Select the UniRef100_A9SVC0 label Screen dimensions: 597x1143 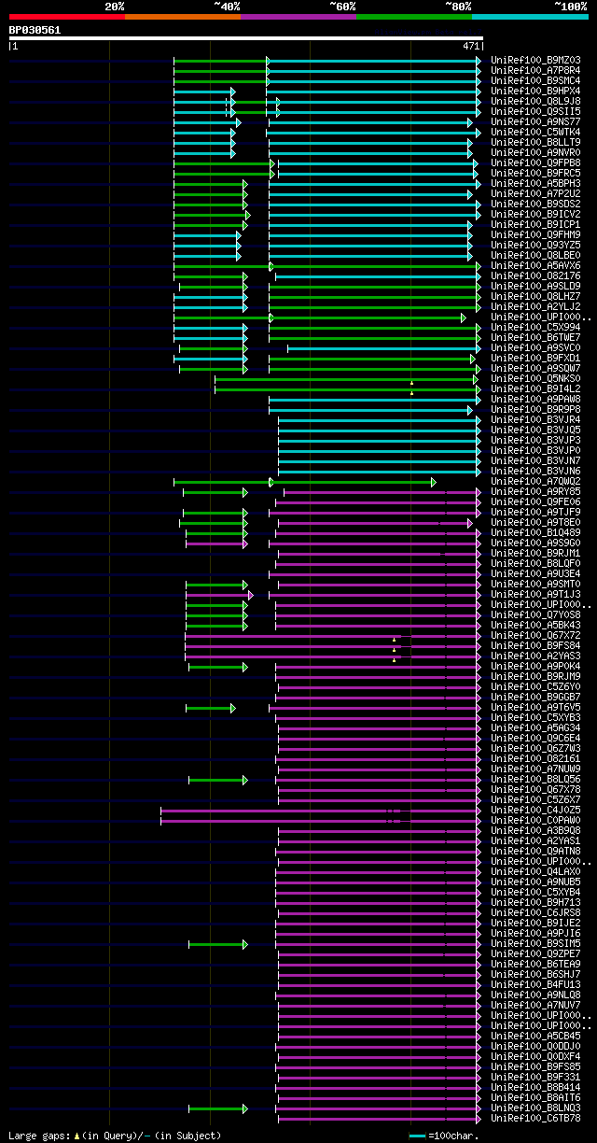pos(535,348)
